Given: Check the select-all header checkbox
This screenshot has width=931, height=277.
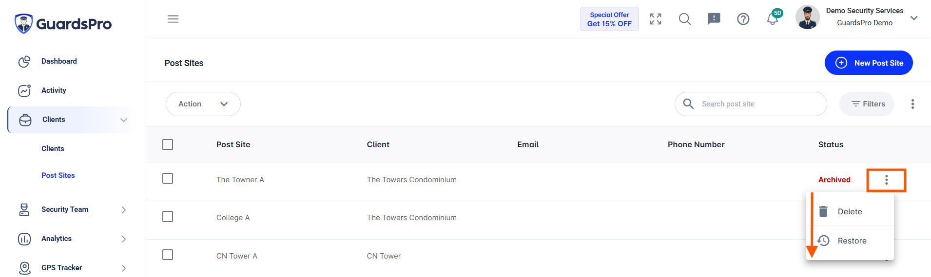Looking at the screenshot, I should pos(168,145).
